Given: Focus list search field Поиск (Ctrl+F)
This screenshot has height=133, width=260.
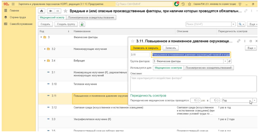Looking at the screenshot, I should point(208,24).
